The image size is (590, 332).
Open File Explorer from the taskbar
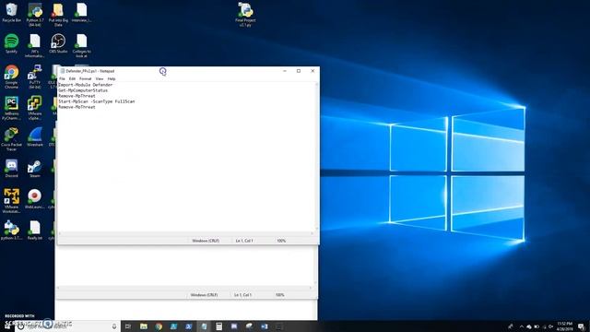pyautogui.click(x=144, y=326)
